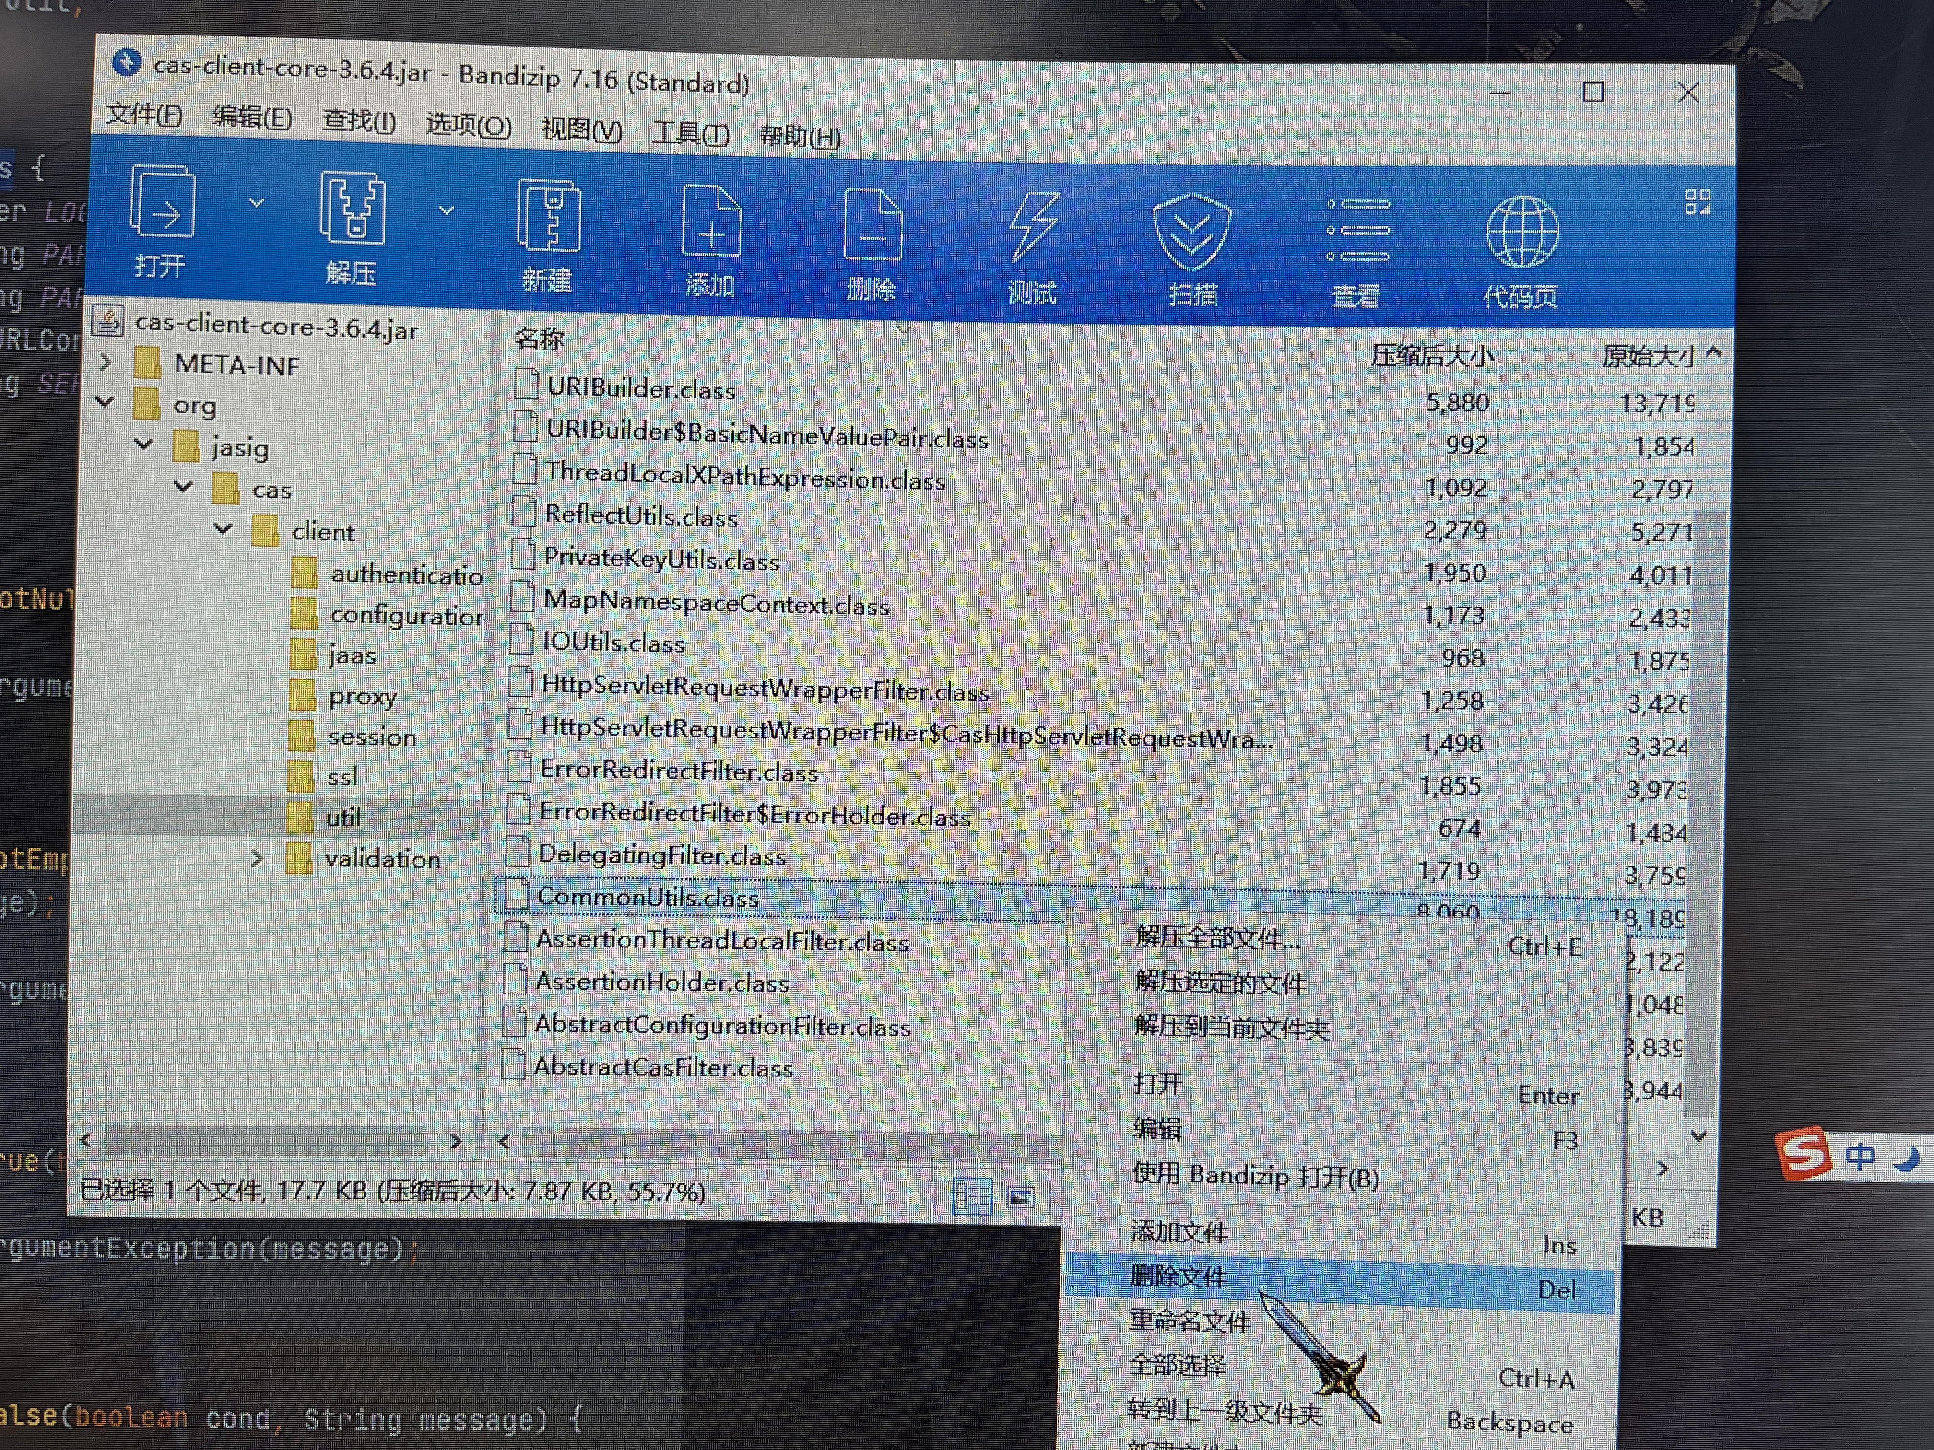This screenshot has width=1934, height=1450.
Task: Click the file icon of ReflectUtils.class
Action: (x=524, y=511)
